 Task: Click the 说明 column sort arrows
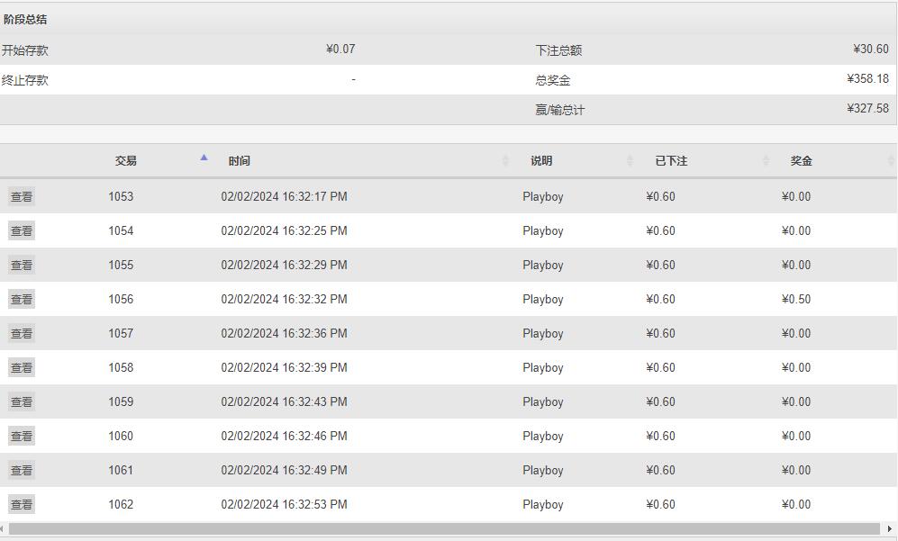pos(630,160)
